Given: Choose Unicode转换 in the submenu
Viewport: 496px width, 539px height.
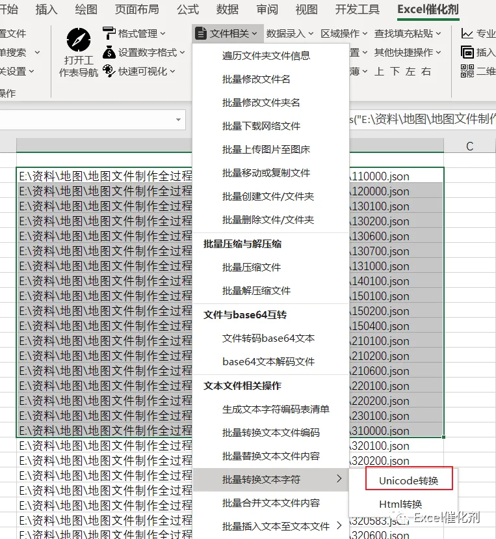Looking at the screenshot, I should (x=409, y=480).
